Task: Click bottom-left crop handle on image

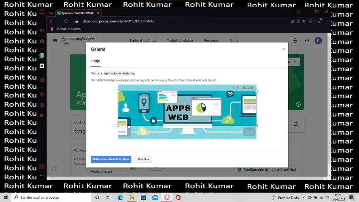Action: [118, 125]
